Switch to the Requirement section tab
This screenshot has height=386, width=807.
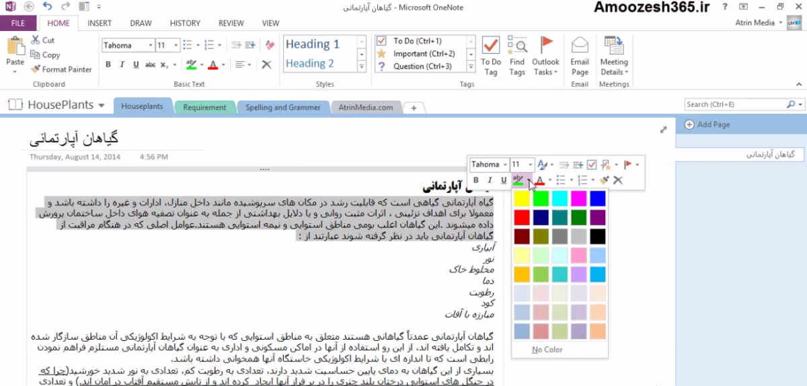(204, 107)
